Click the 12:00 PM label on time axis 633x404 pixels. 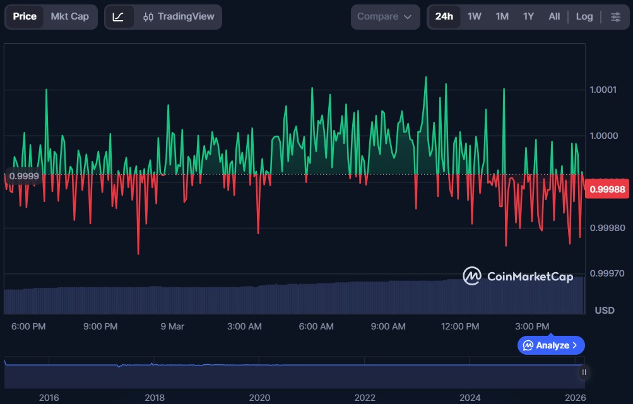(x=460, y=326)
